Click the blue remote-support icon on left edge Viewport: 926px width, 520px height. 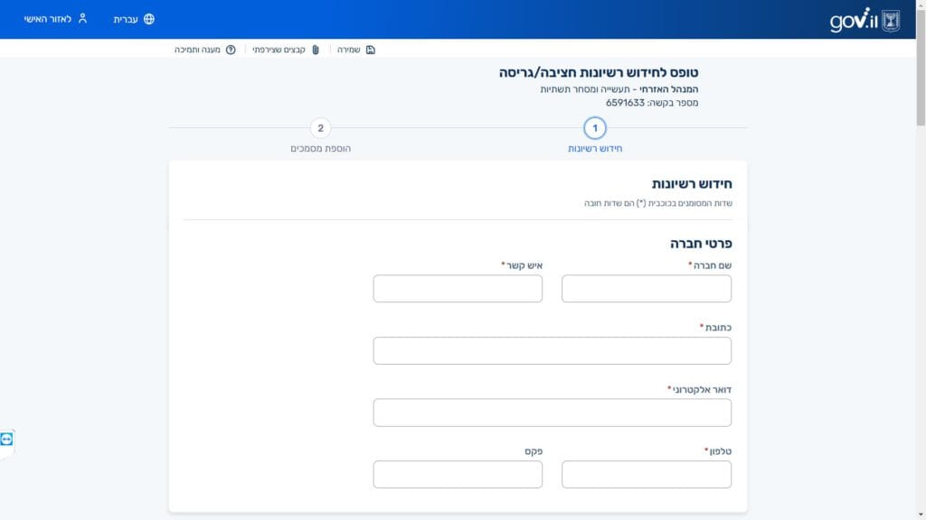pos(7,439)
